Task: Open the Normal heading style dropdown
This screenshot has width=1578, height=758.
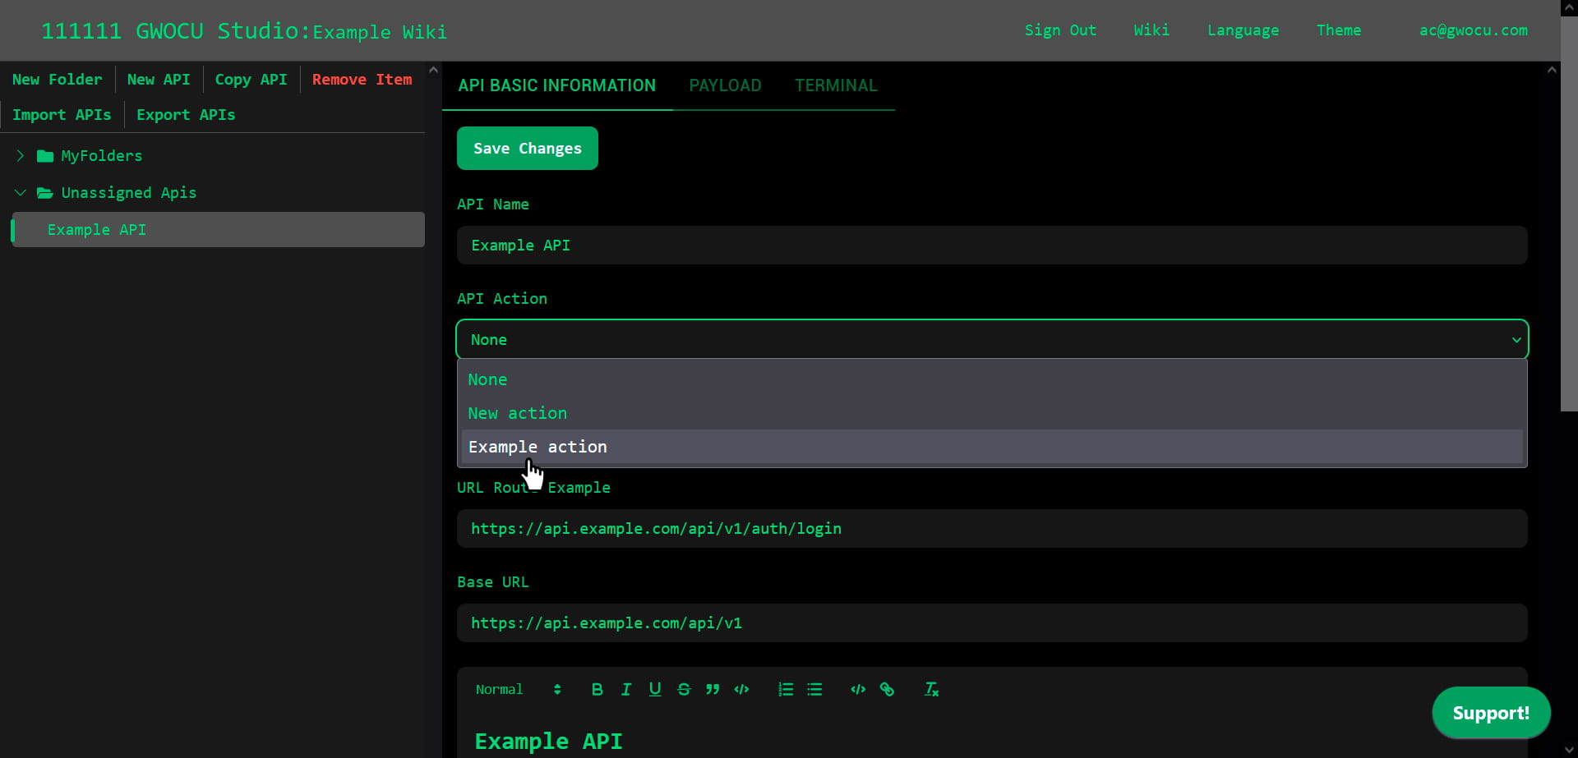Action: pos(518,689)
